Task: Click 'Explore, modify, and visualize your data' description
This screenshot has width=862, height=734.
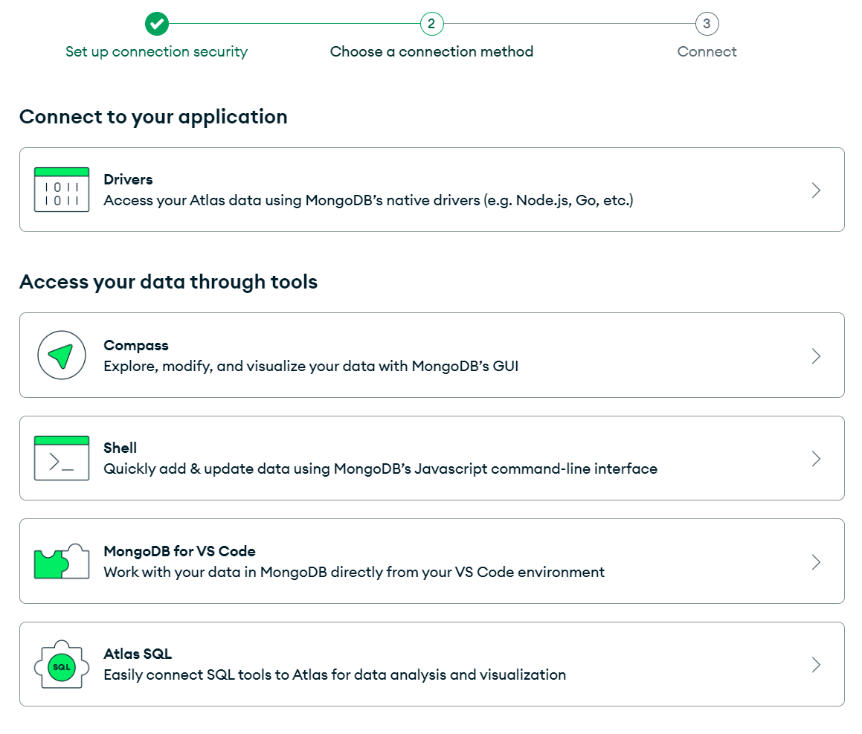Action: coord(311,366)
